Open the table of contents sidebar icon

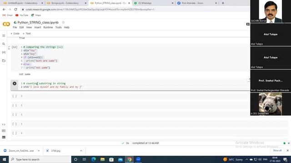(x=4, y=35)
